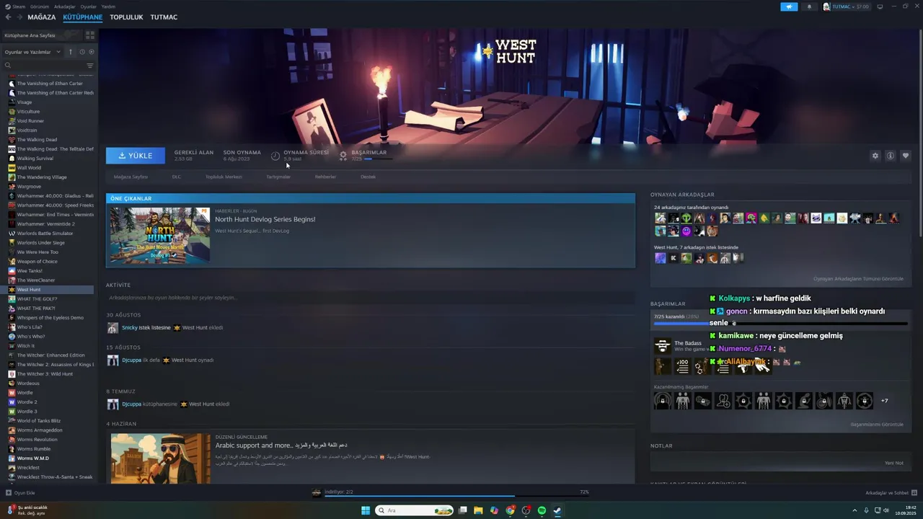Screen dimensions: 923x519
Task: Click the blue announcements megaphone icon
Action: point(789,6)
